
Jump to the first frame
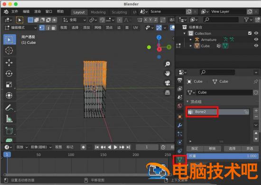(97, 147)
